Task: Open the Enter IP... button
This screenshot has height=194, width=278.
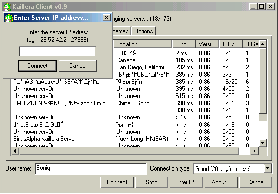Action: click(186, 182)
